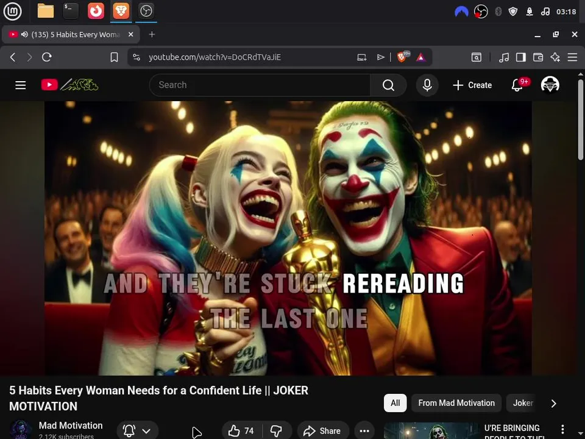Click the page vertical scrollbar
Viewport: 585px width, 439px height.
(x=581, y=120)
